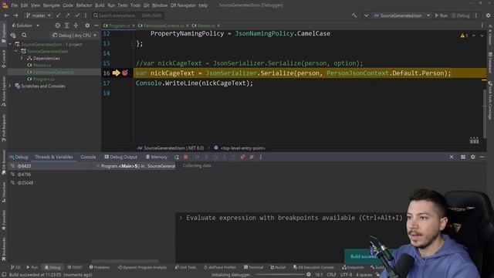494x278 pixels.
Task: Click the Program.<Main>$ stack frame
Action: coord(136,166)
